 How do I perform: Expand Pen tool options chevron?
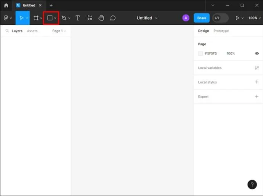(x=69, y=18)
